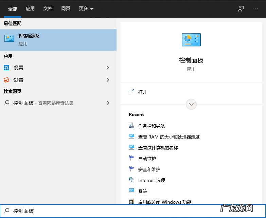The image size is (266, 218).
Task: Open recent 查看 RAM 的大小和处理器速度
Action: [169, 137]
